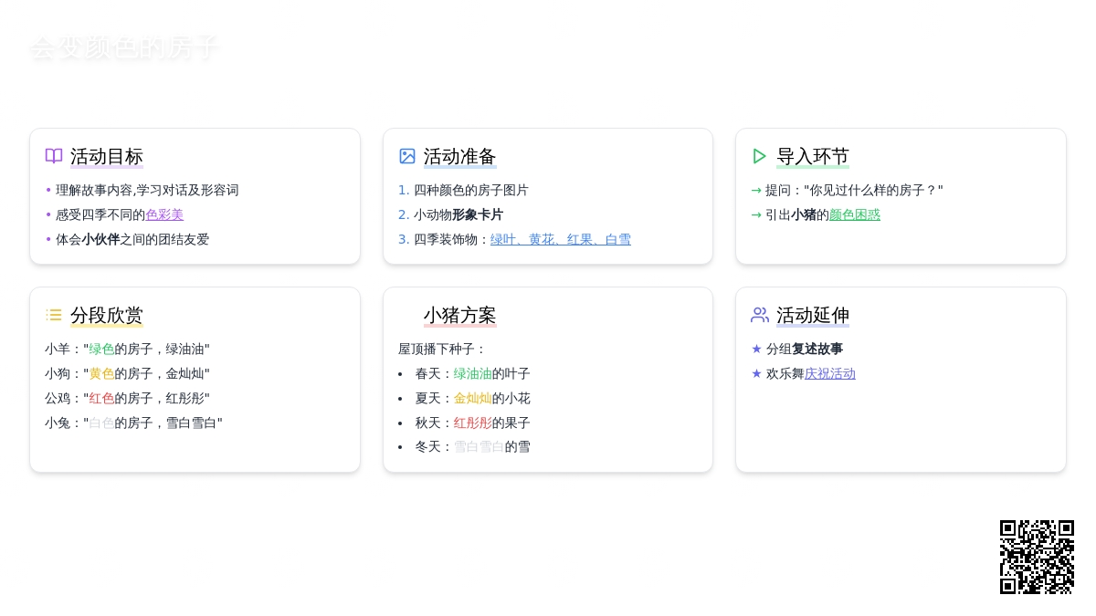Click the list icon beside 分段欣赏
The width and height of the screenshot is (1096, 616).
point(54,315)
